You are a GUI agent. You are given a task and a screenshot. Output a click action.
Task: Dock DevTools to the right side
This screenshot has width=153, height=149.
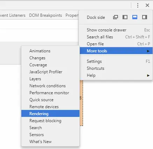pyautogui.click(x=145, y=17)
